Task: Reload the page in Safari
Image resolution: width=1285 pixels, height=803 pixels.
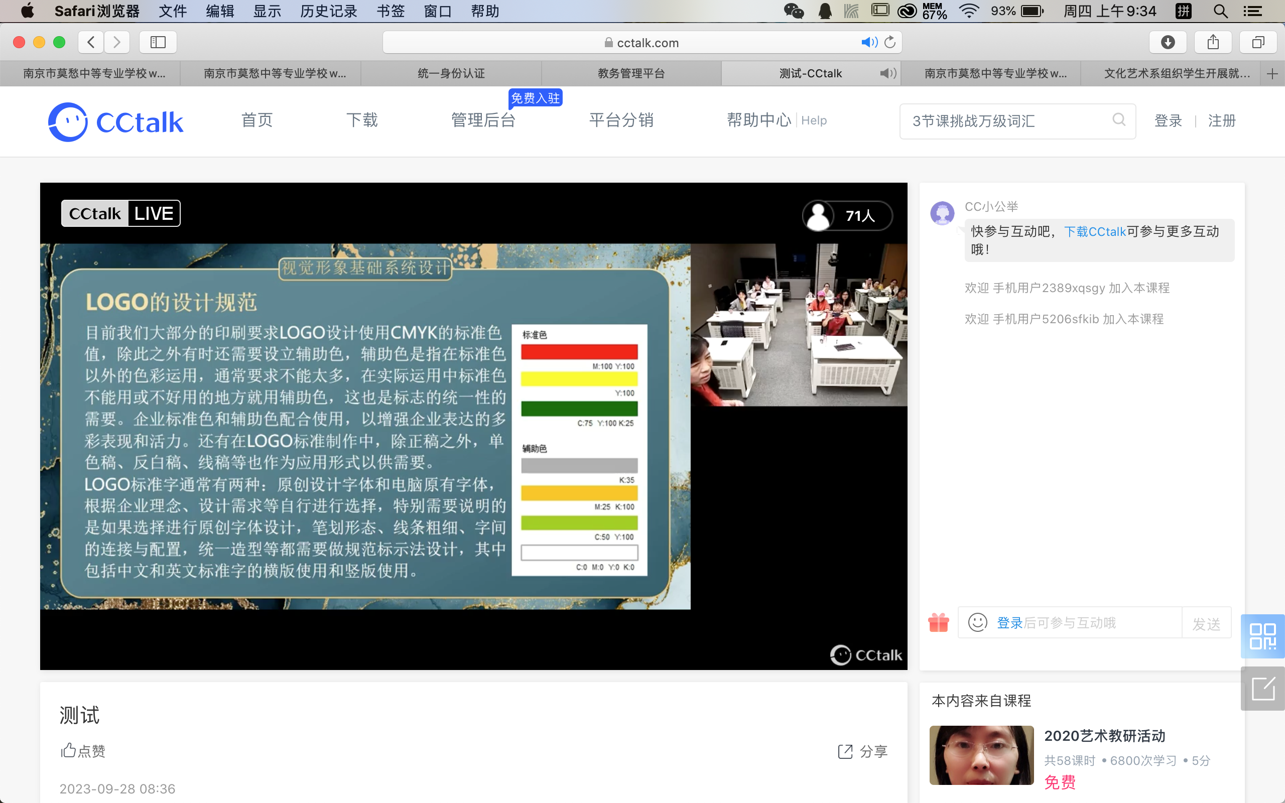Action: point(890,42)
